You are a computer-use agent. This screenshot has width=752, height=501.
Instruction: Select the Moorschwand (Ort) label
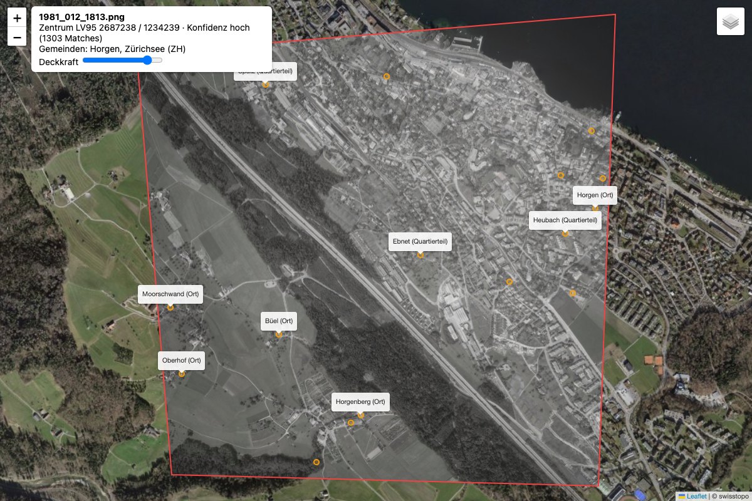170,294
